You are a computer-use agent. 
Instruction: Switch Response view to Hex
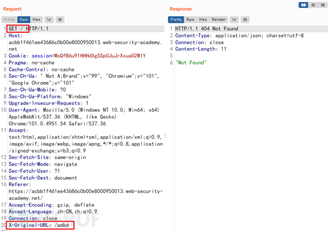(x=203, y=19)
